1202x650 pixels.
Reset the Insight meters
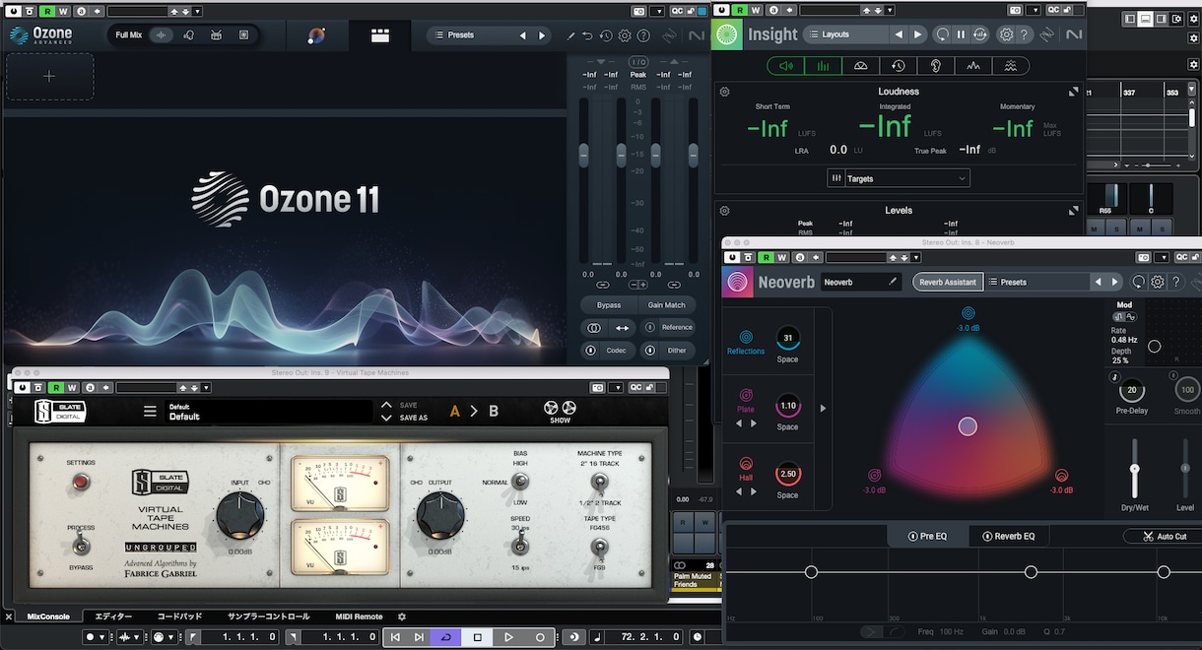tap(942, 34)
